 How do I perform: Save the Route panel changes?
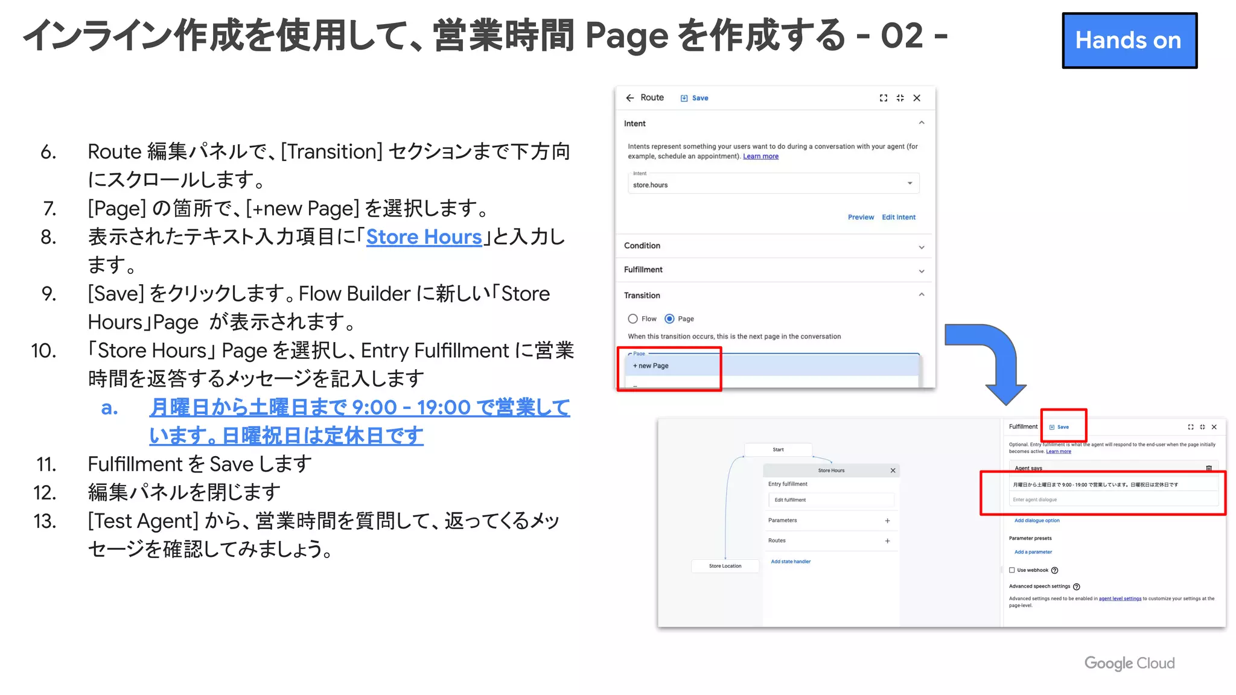click(x=695, y=98)
